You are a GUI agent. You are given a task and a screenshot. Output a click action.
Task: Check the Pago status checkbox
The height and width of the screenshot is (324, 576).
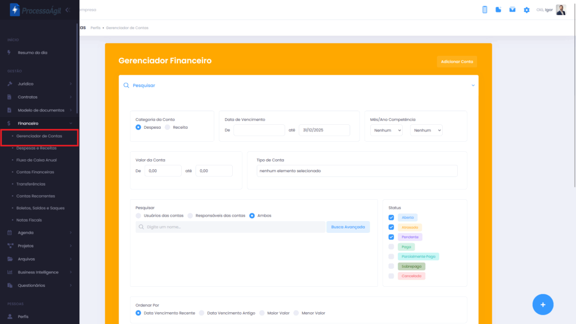pyautogui.click(x=391, y=246)
